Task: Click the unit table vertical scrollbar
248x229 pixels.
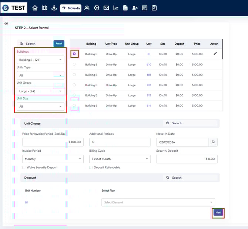Action: 222,49
